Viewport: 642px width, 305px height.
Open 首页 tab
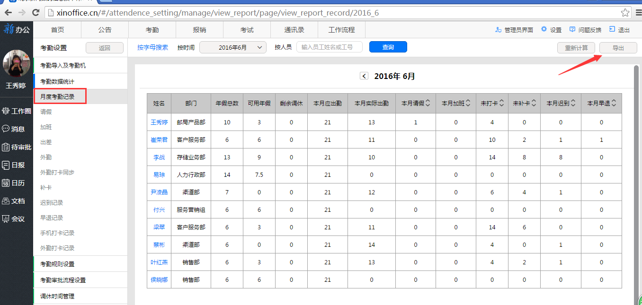(57, 30)
